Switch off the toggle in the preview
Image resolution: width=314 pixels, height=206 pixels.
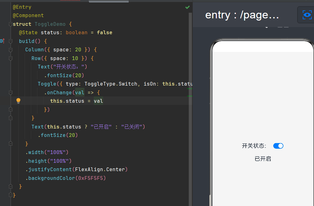278,146
